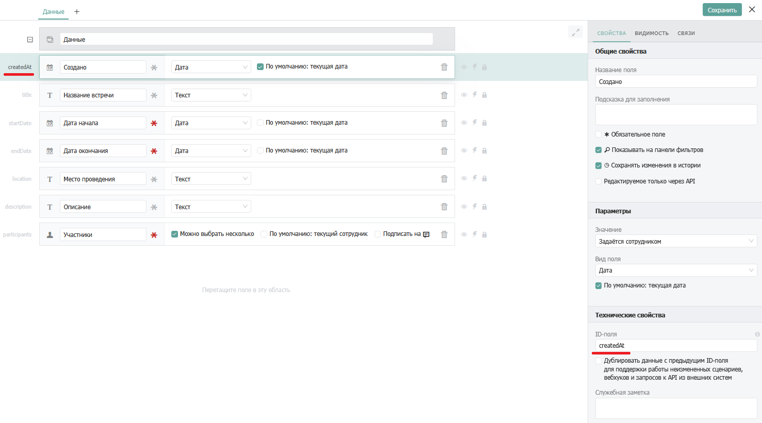Open type dropdown for Дата окончания field
Viewport: 762px width, 423px height.
[x=211, y=151]
